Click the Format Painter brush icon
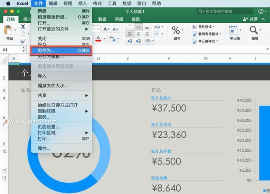This screenshot has height=194, width=270. (x=23, y=41)
